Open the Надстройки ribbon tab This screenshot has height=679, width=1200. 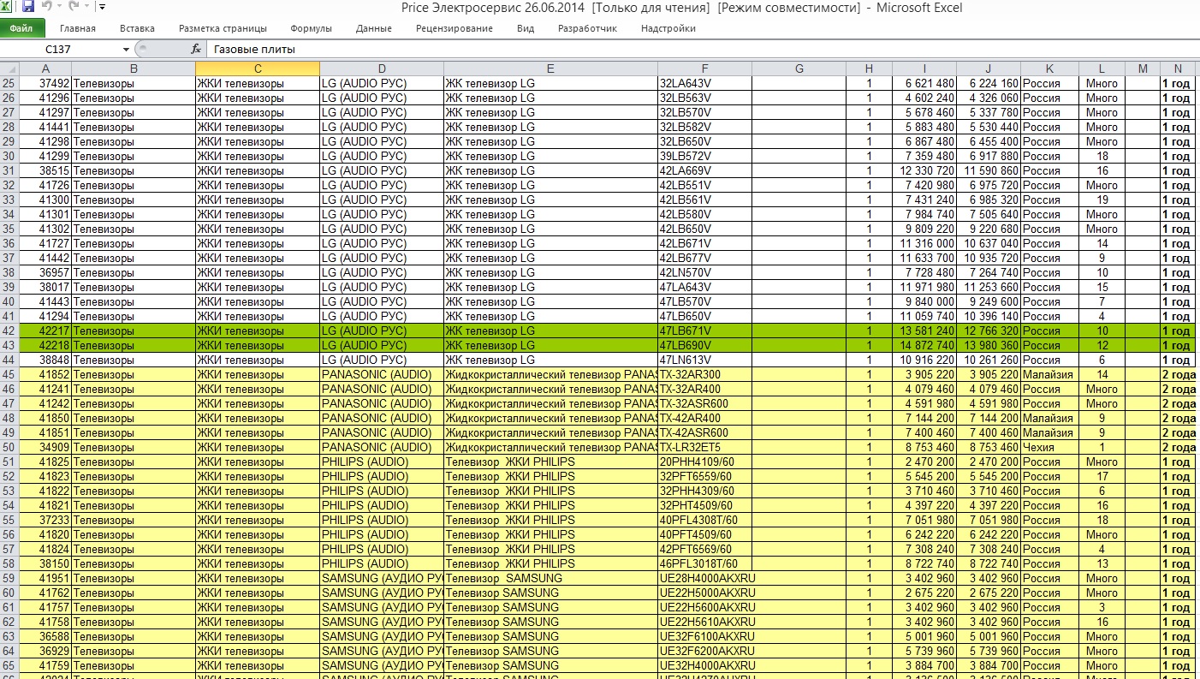click(668, 28)
